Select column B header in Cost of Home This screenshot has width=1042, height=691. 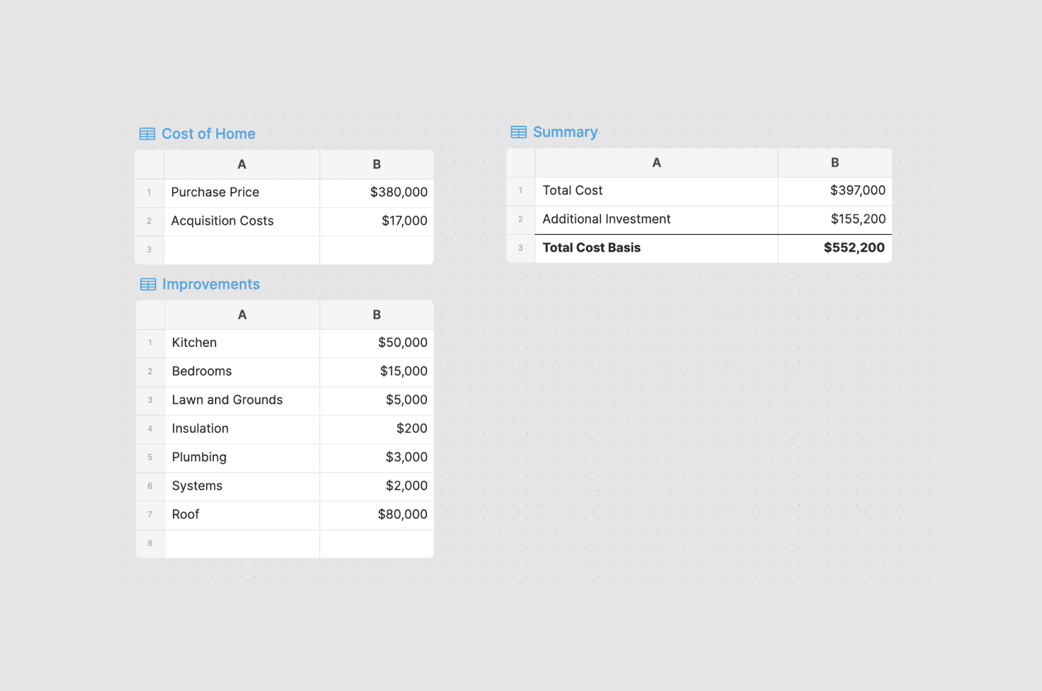(377, 164)
